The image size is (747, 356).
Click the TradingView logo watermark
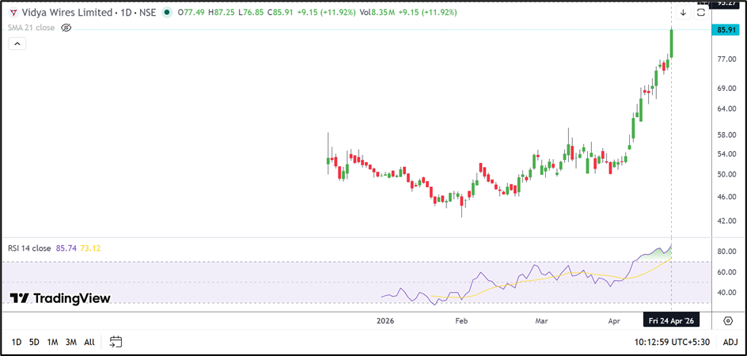pyautogui.click(x=60, y=298)
